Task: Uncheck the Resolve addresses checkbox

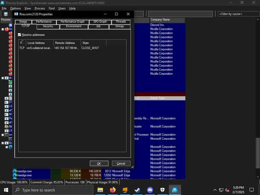Action: click(19, 35)
